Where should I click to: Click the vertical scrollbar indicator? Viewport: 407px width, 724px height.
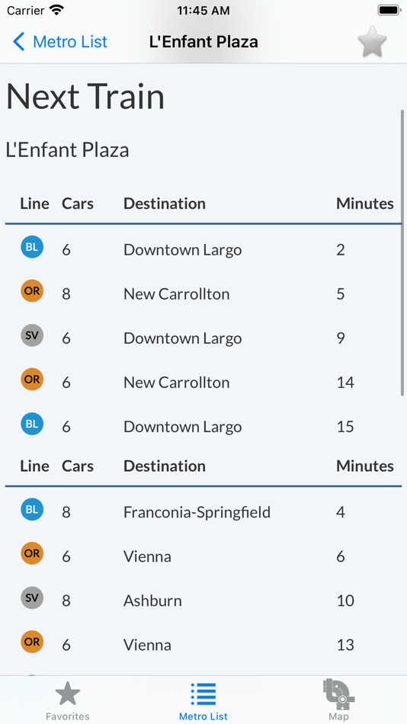coord(402,252)
